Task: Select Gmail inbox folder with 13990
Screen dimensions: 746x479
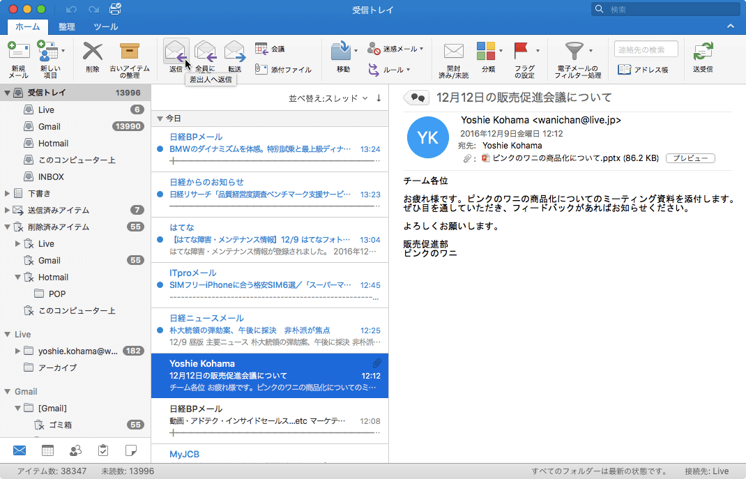Action: pos(75,126)
